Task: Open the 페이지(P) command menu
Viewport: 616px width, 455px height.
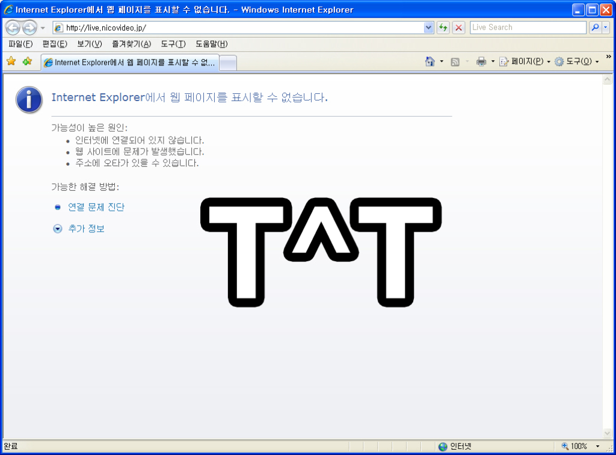Action: (x=525, y=61)
